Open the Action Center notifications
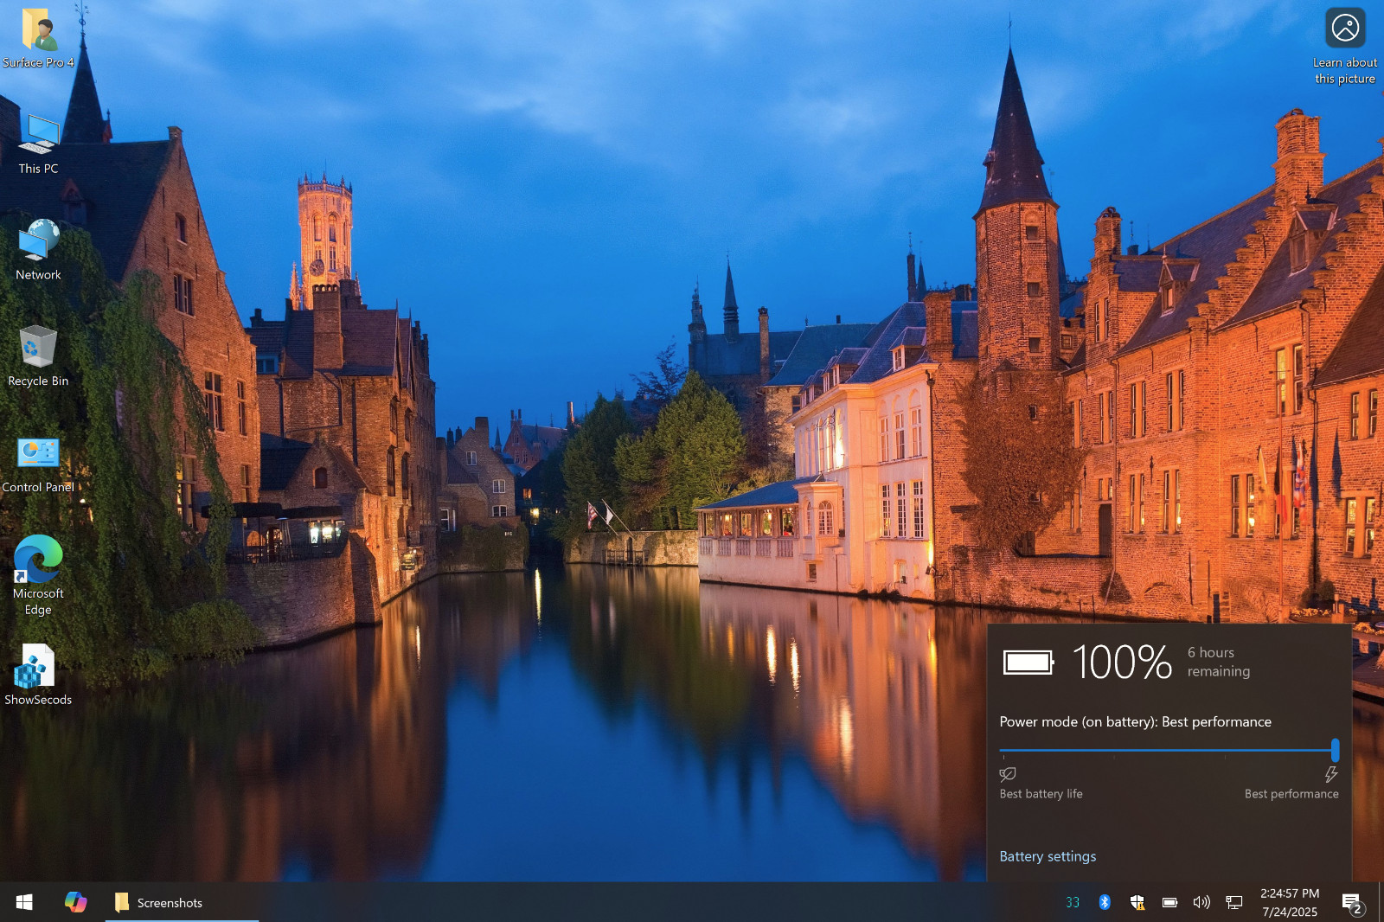Screen dimensions: 1384x922 tap(1352, 903)
